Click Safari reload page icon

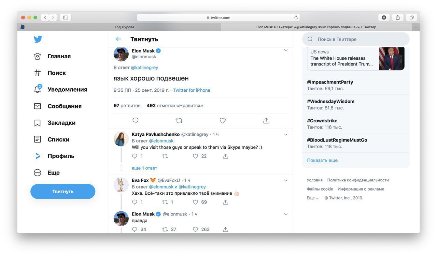296,17
